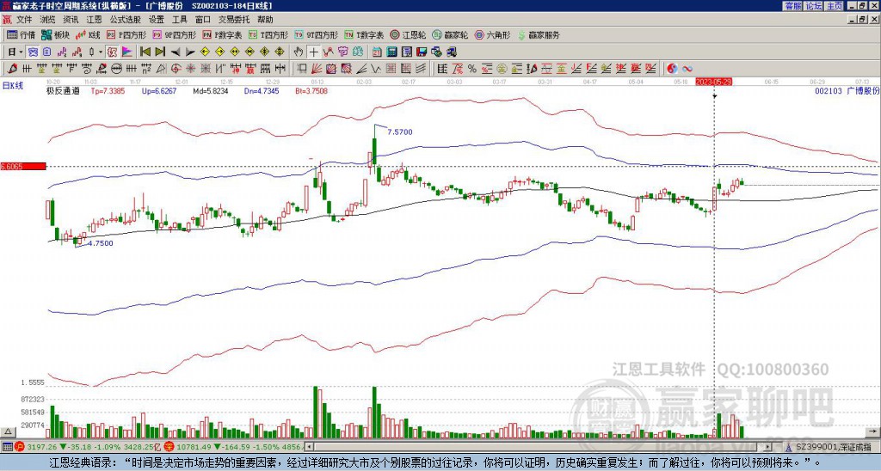Jump to last bar with green right-end arrow
This screenshot has height=471, width=881.
coord(159,52)
